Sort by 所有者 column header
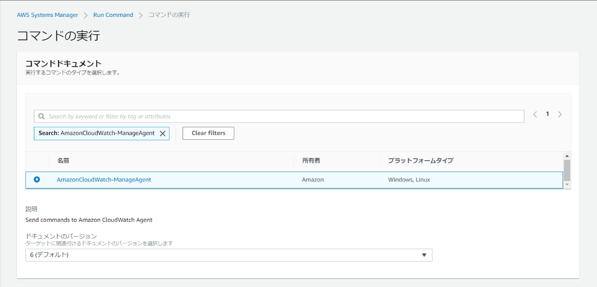This screenshot has width=597, height=287. (311, 161)
